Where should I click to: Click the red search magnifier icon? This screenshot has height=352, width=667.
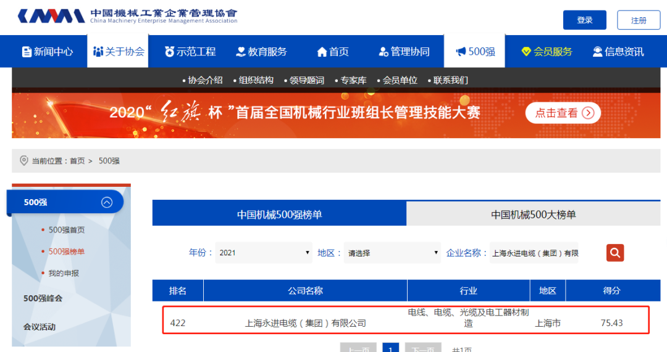[x=615, y=253]
